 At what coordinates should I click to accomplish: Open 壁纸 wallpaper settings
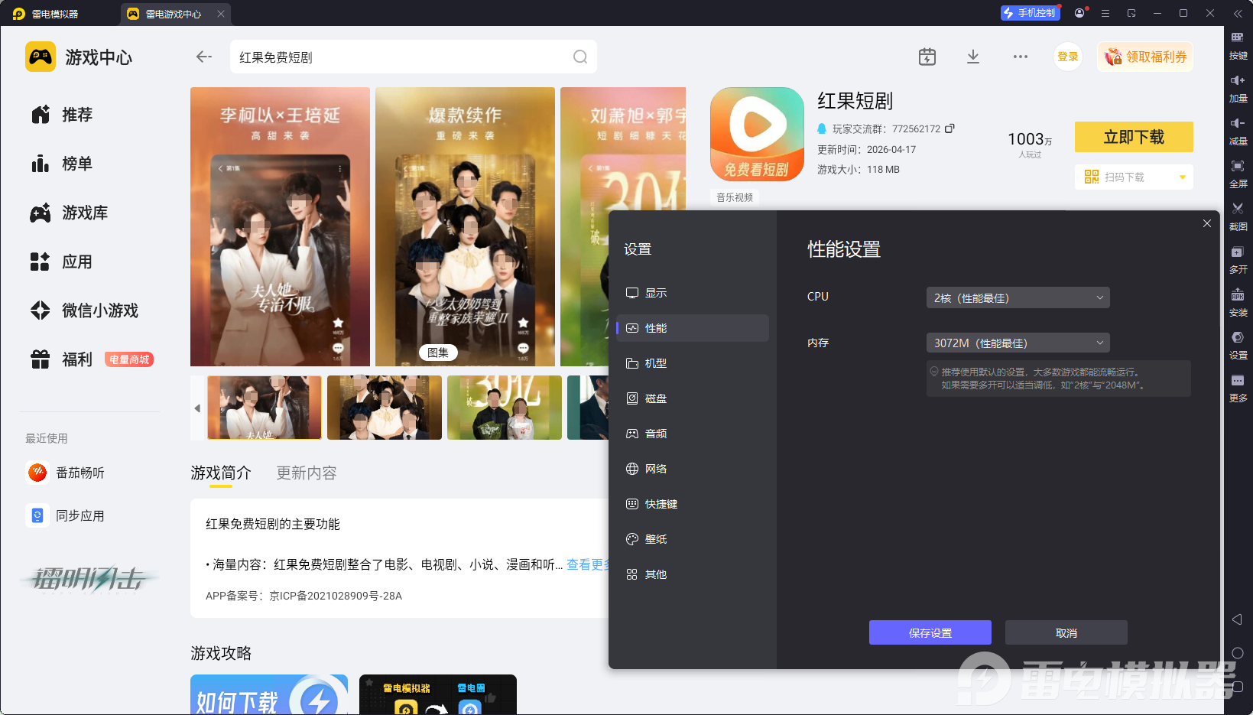tap(692, 539)
